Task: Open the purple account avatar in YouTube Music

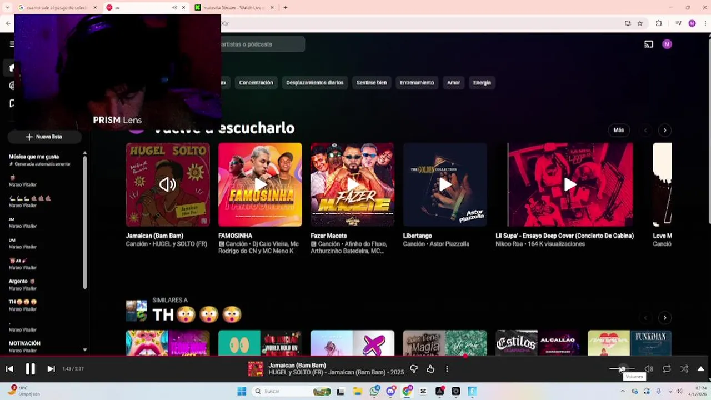Action: click(x=667, y=44)
